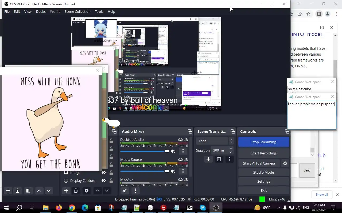This screenshot has width=342, height=213.
Task: Move source down in Sources toolbar
Action: point(107,191)
